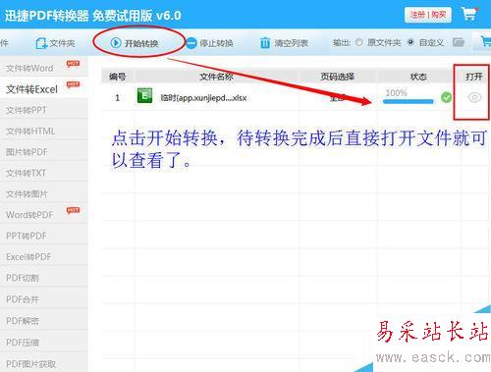Open converted file via eye icon
Screen dimensions: 491x372
(474, 97)
